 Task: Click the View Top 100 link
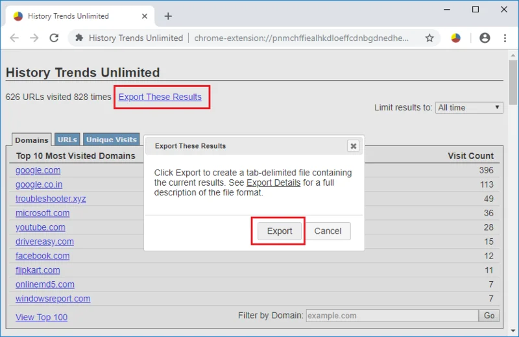point(42,317)
